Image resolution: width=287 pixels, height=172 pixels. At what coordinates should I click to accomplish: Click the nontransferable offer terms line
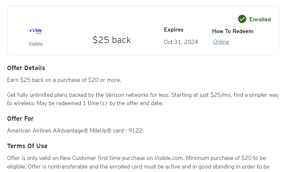click(x=149, y=167)
